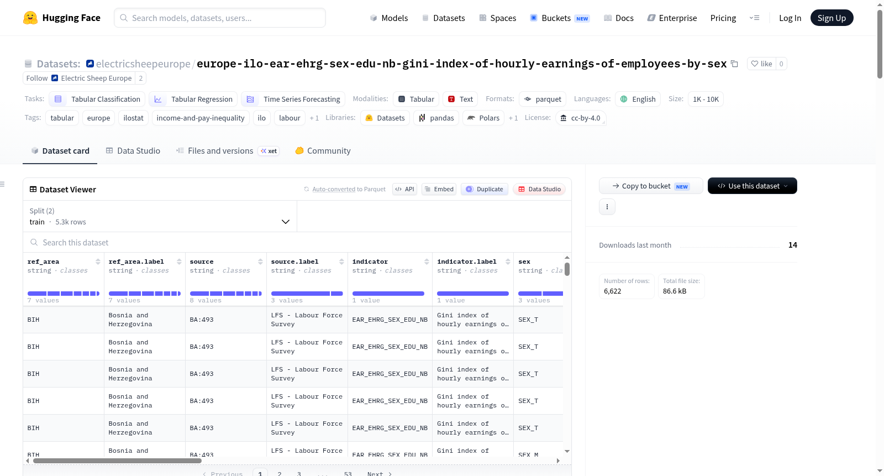
Task: Click indicator value distribution bar
Action: click(388, 294)
